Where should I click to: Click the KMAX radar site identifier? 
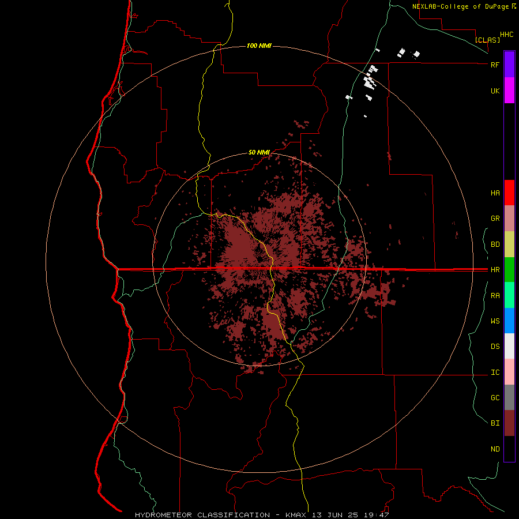pos(297,515)
